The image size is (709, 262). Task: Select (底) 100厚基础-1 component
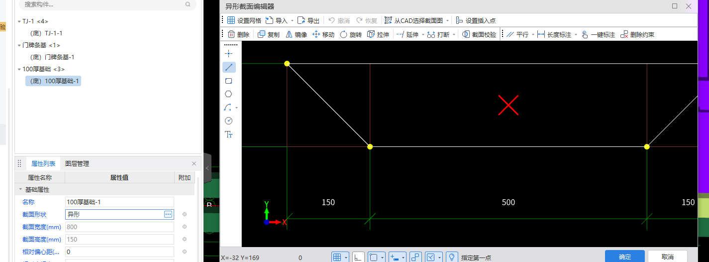pos(53,81)
